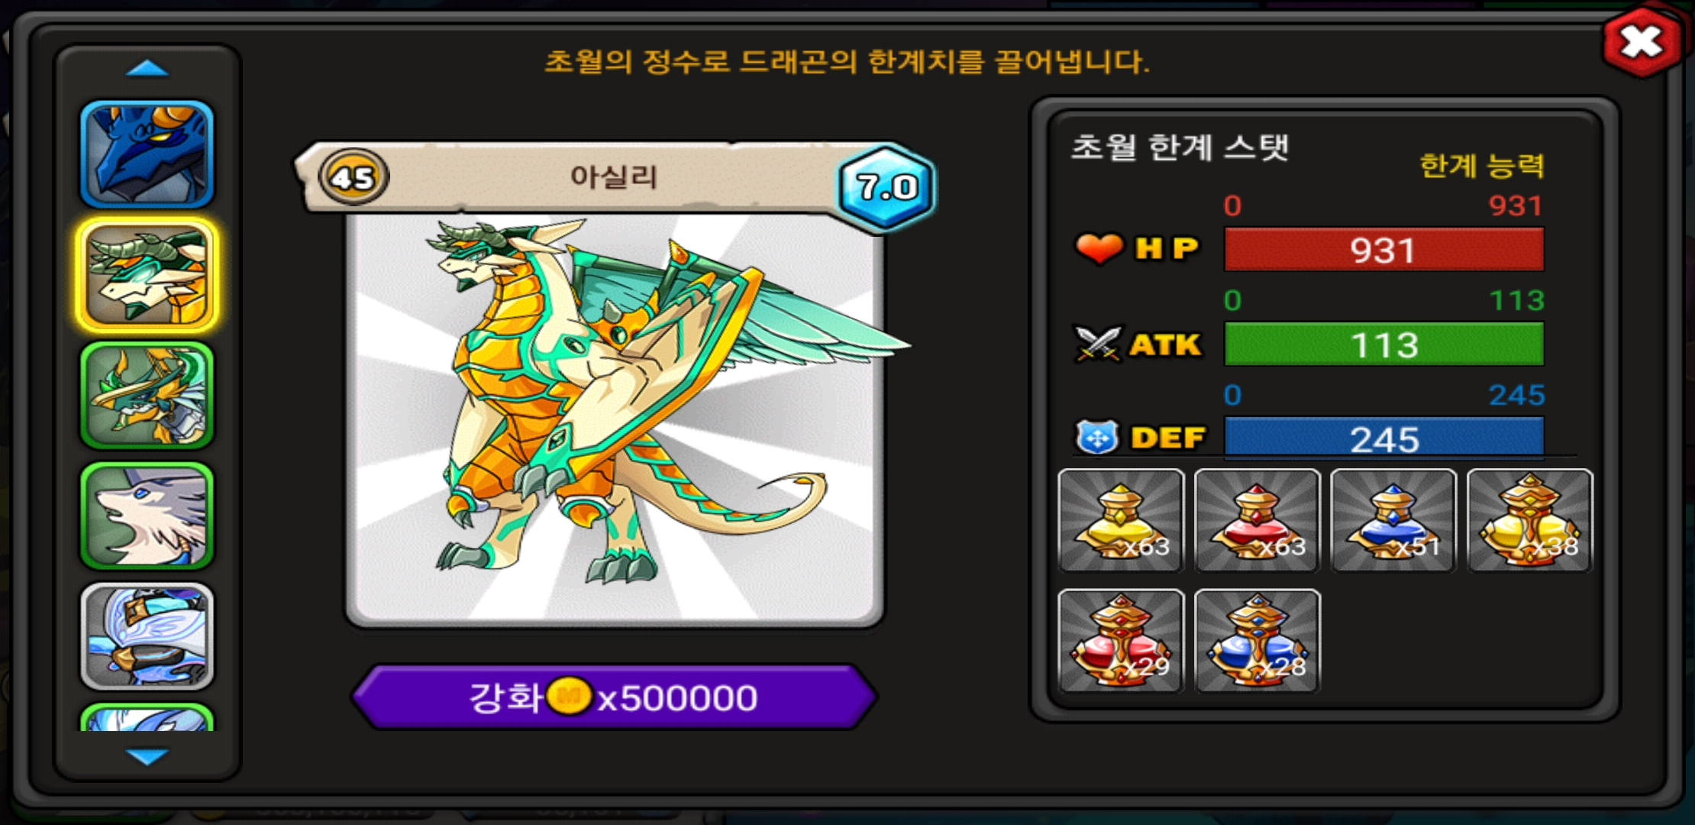Close the transcendence window with red X
Screen dimensions: 1695x825
pyautogui.click(x=1642, y=41)
